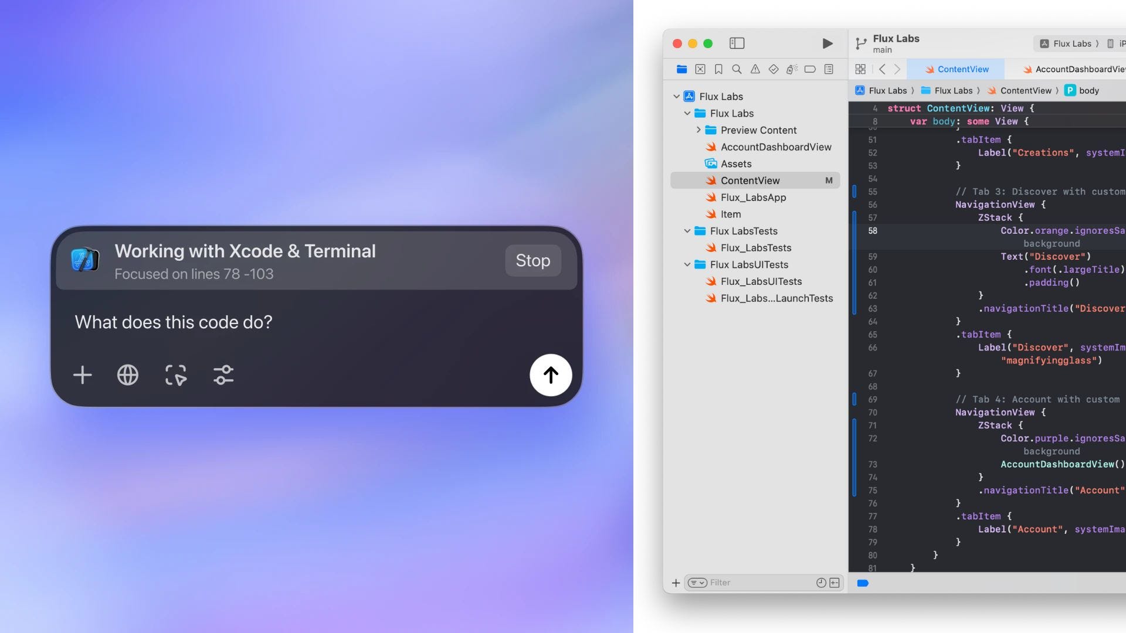
Task: Toggle the navigator sidebar visibility
Action: 737,43
